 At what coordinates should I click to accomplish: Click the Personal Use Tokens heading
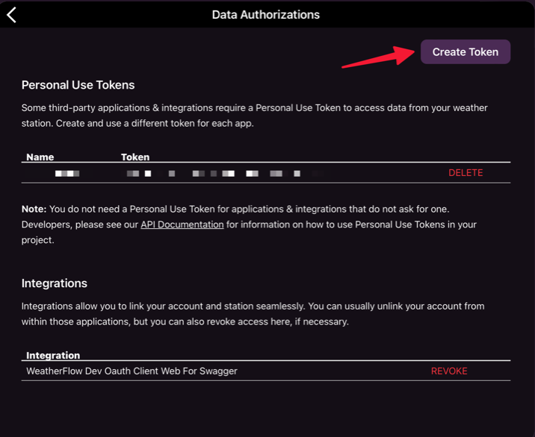78,85
